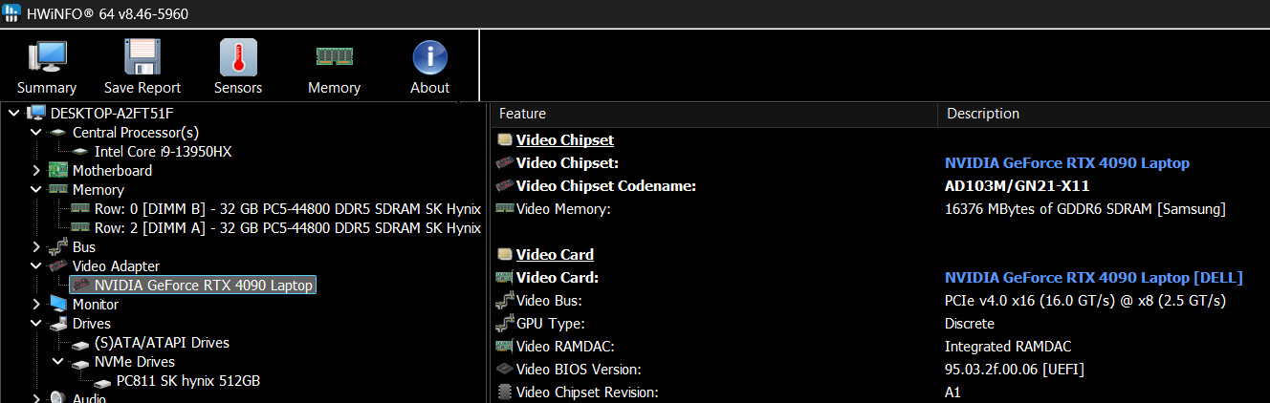Click the Video Chipset Revision A1 value
The height and width of the screenshot is (403, 1270).
point(952,392)
